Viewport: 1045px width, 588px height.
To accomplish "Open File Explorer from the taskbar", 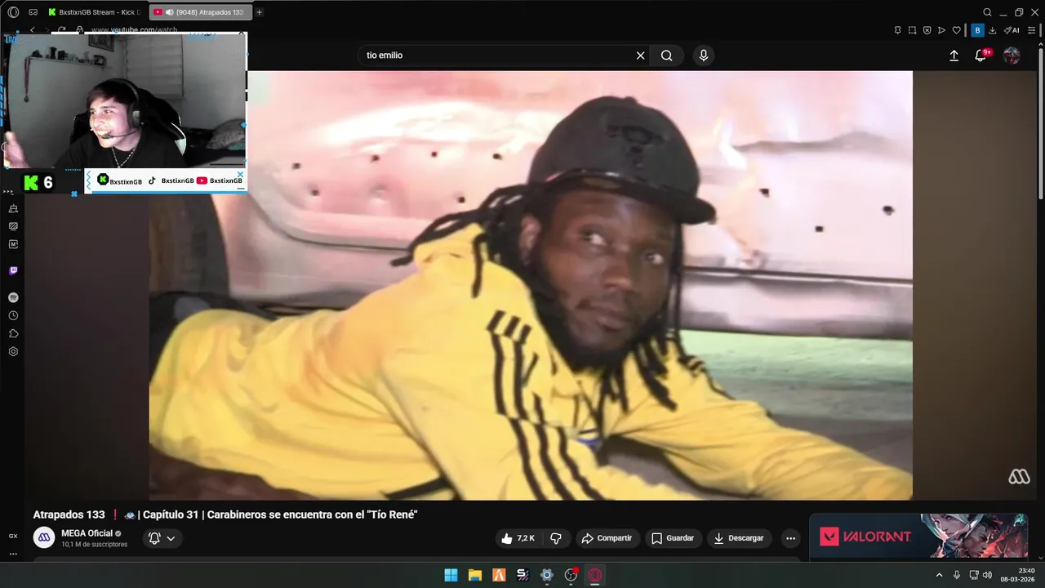I will click(474, 575).
